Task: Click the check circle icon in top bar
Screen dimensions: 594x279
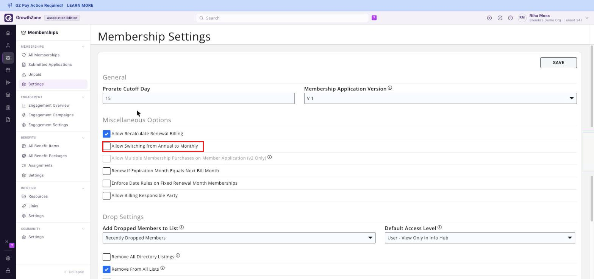Action: [x=500, y=18]
